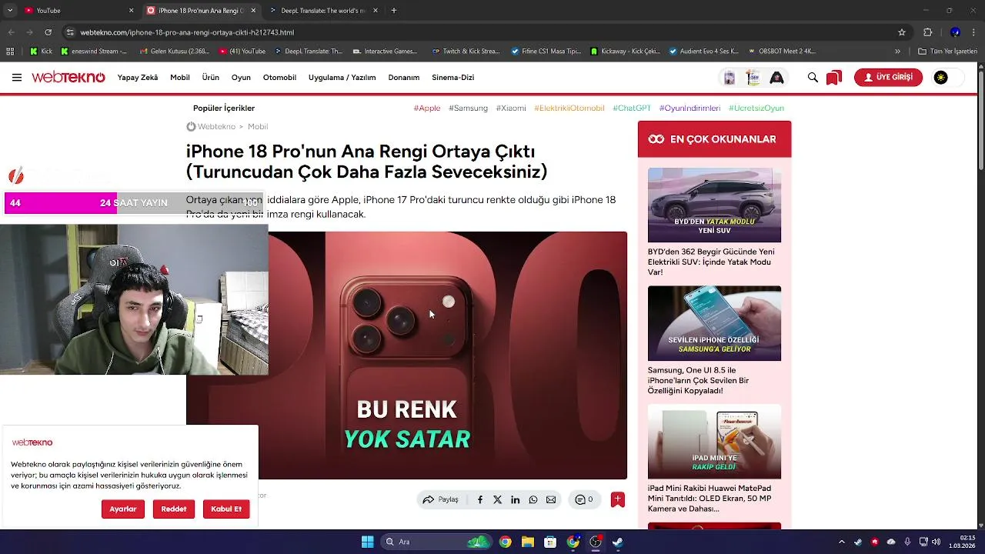Open the saved bookmarks icon in the site header
The height and width of the screenshot is (554, 985).
coord(833,78)
